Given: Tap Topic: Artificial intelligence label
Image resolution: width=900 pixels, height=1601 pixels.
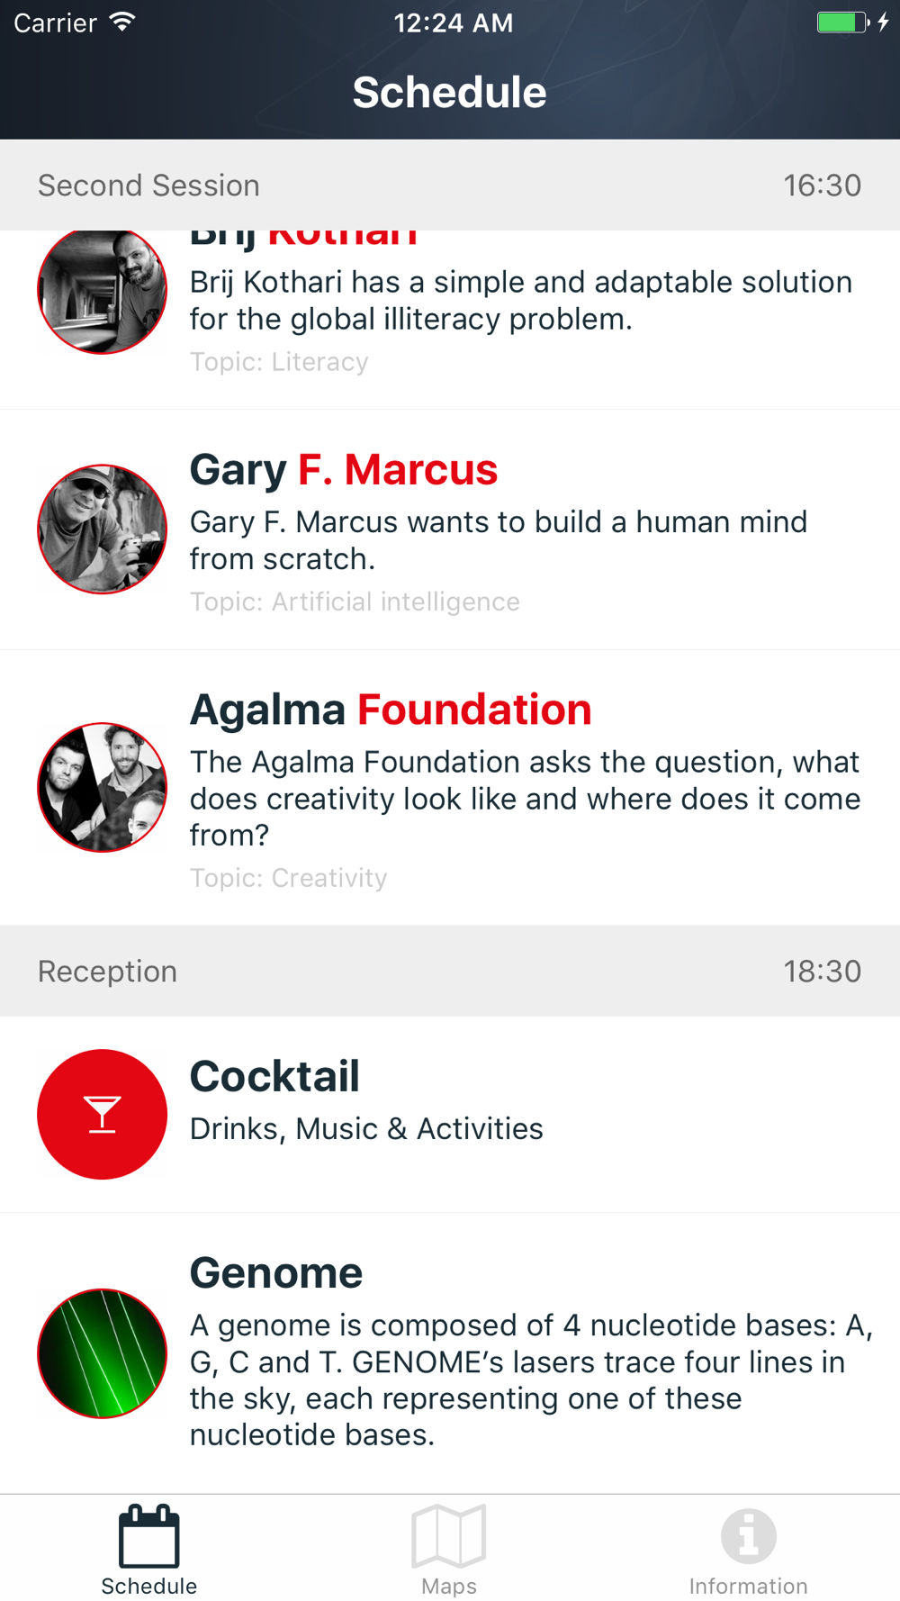Looking at the screenshot, I should 355,602.
